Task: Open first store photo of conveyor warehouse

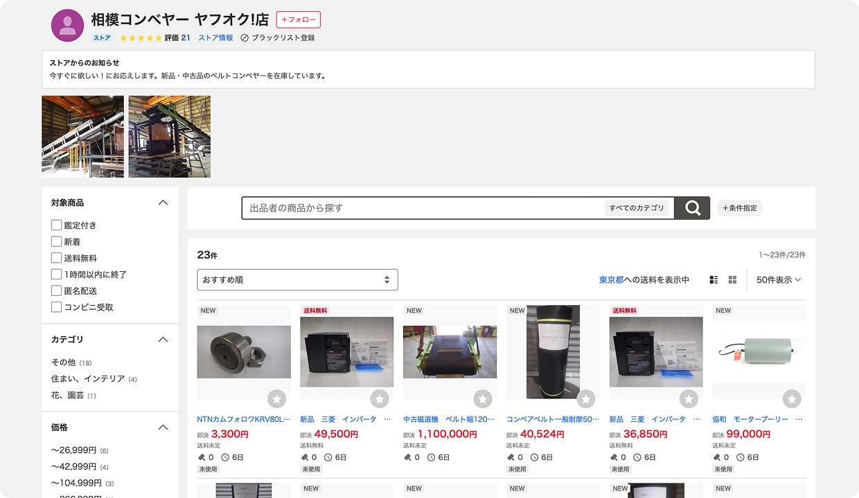Action: point(83,136)
